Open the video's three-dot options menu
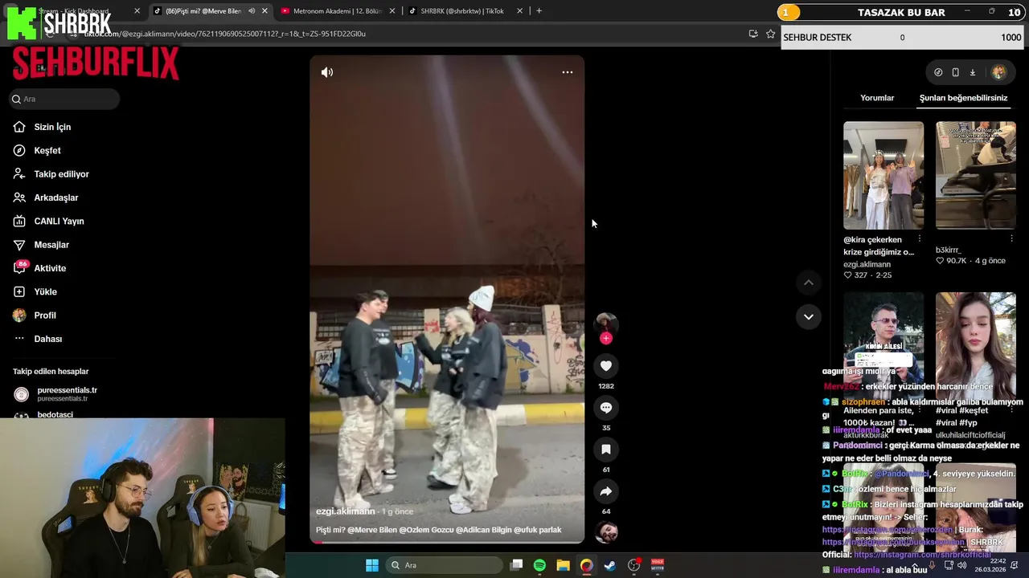Image resolution: width=1029 pixels, height=578 pixels. (x=568, y=72)
